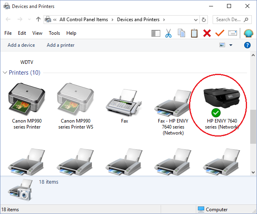Click the vertical scrollbar thumb

253,127
